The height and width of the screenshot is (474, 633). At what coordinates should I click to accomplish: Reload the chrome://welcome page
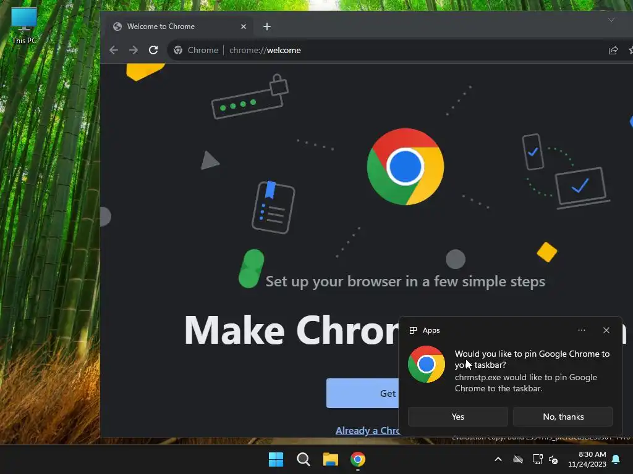click(153, 51)
